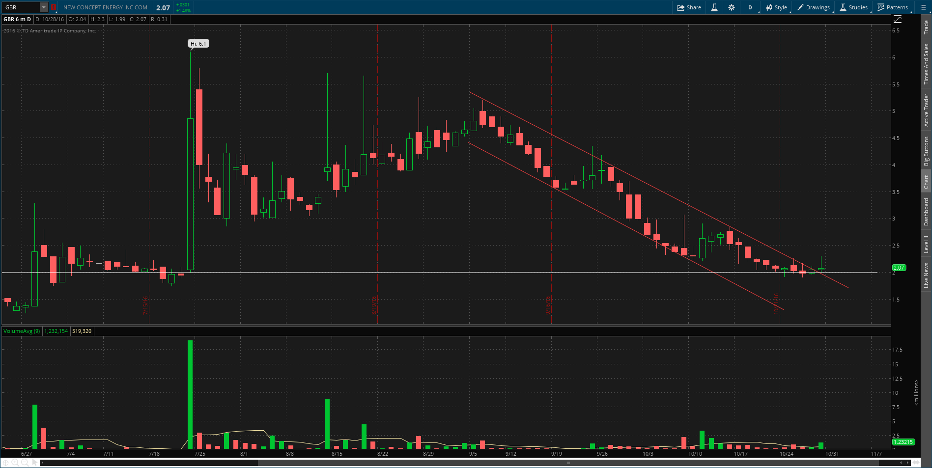The height and width of the screenshot is (468, 932).
Task: Open chart settings gear icon
Action: click(x=732, y=7)
